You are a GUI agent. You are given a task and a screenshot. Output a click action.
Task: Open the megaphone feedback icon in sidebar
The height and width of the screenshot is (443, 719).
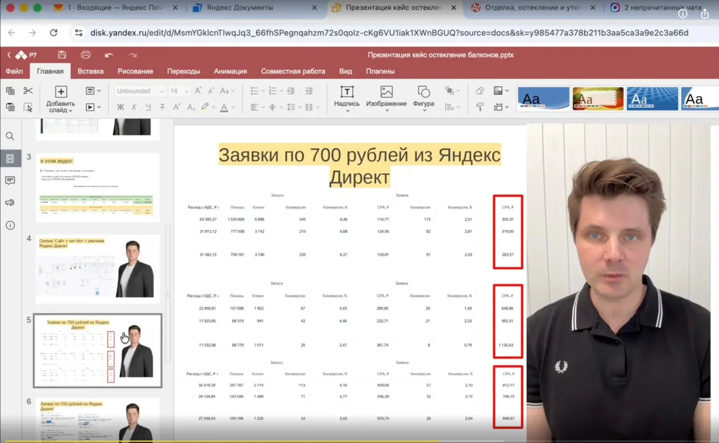pyautogui.click(x=10, y=202)
